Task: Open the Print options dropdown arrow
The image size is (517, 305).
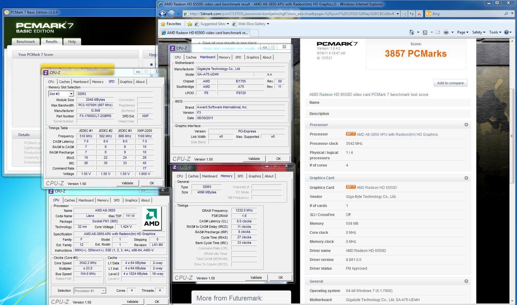Action: coord(452,32)
